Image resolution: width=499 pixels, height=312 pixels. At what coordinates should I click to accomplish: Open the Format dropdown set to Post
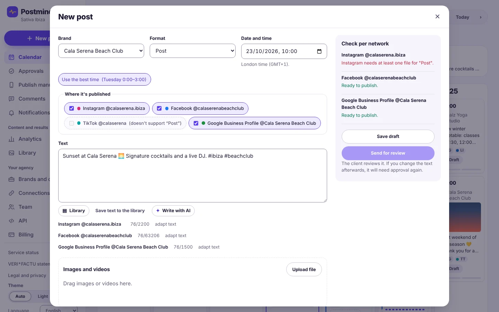tap(193, 51)
